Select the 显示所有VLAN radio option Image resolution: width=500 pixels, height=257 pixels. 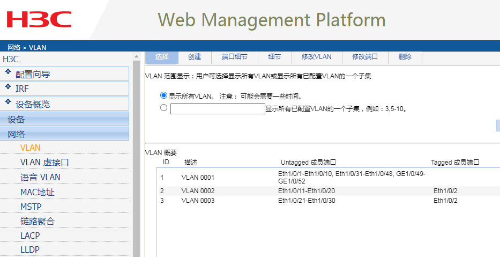[164, 96]
